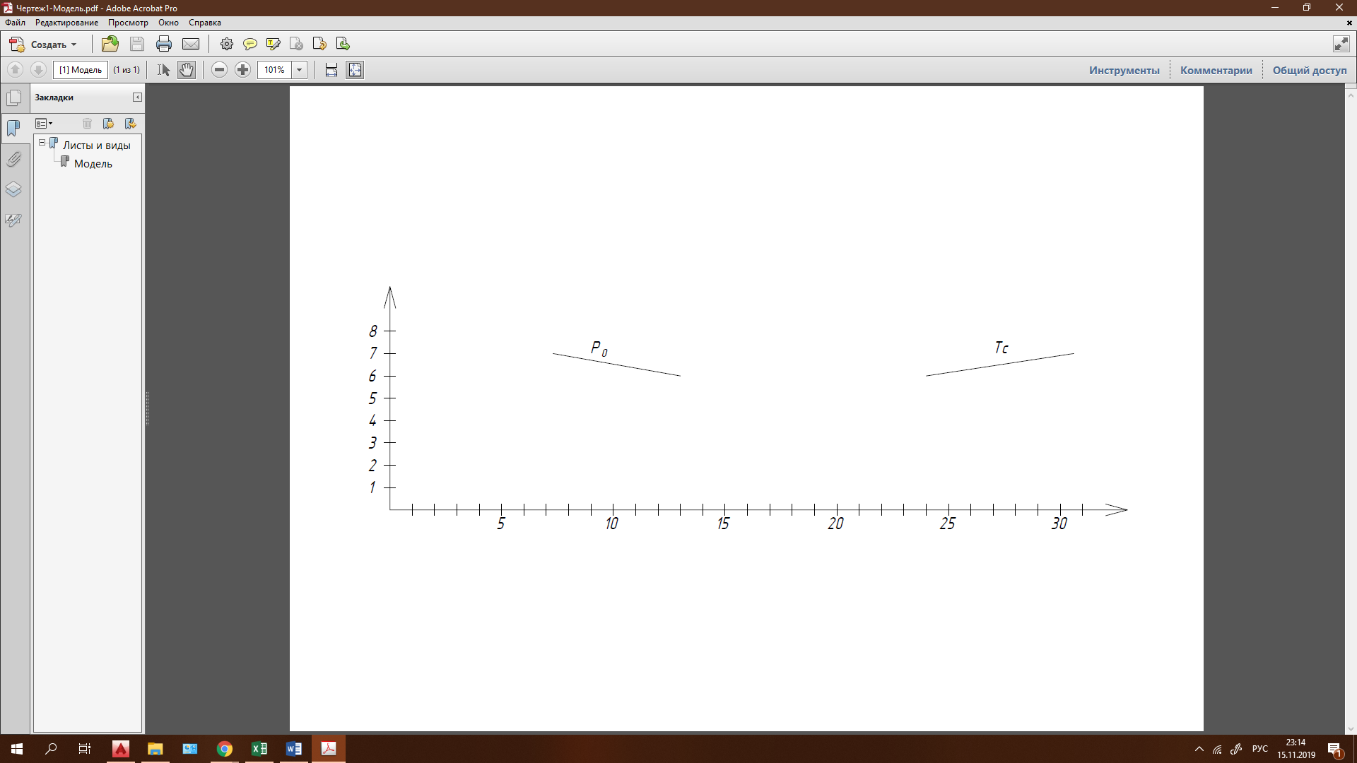Screen dimensions: 1357x763
Task: Click the zoom out minus button
Action: pos(219,69)
